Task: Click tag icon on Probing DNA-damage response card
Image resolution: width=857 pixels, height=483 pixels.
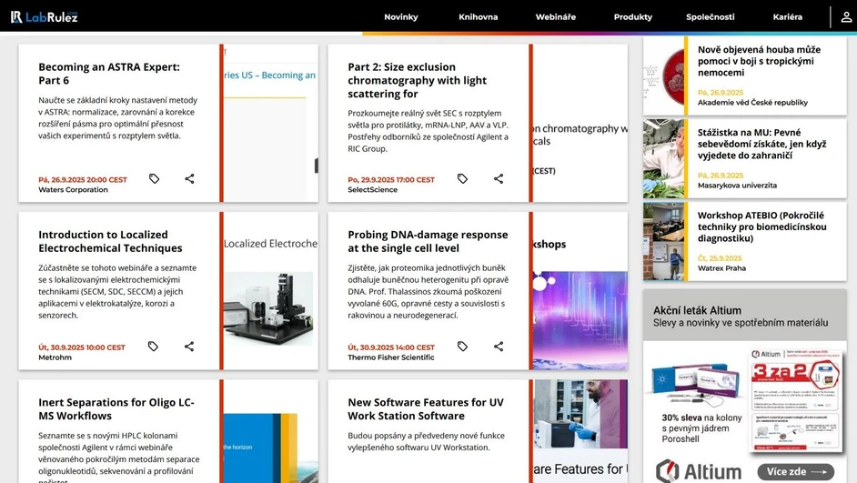Action: [462, 347]
